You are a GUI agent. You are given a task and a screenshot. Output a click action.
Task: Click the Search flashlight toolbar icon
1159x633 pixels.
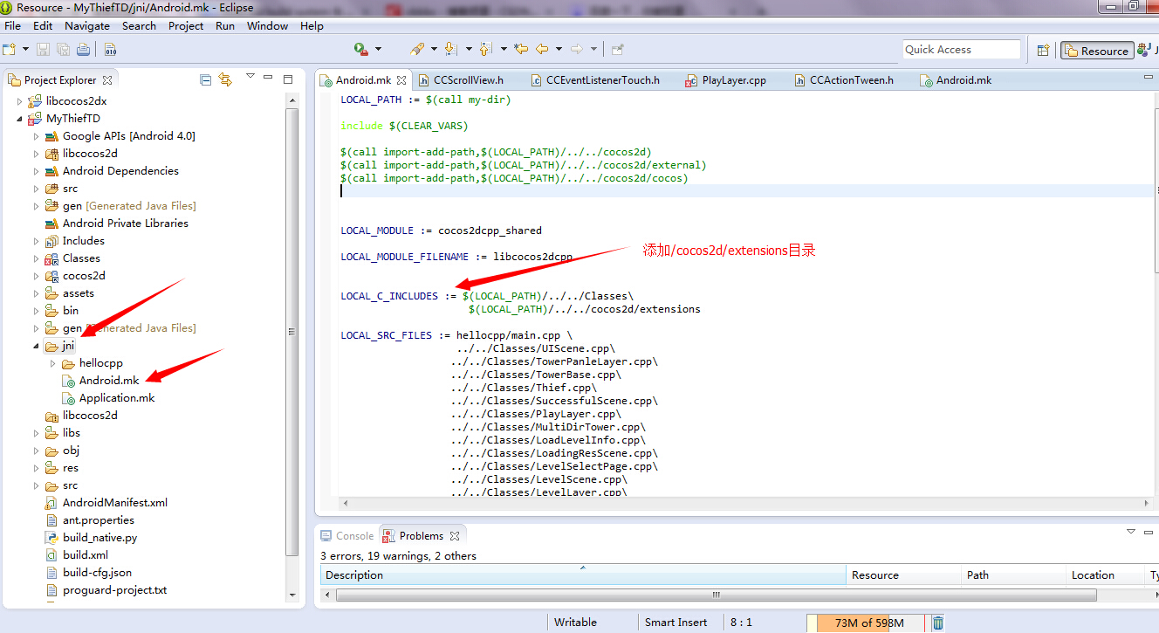417,49
